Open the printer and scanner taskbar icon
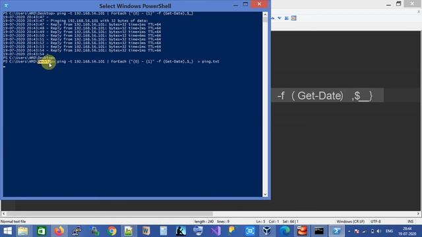Viewport: 422px width, 237px height. (x=198, y=231)
